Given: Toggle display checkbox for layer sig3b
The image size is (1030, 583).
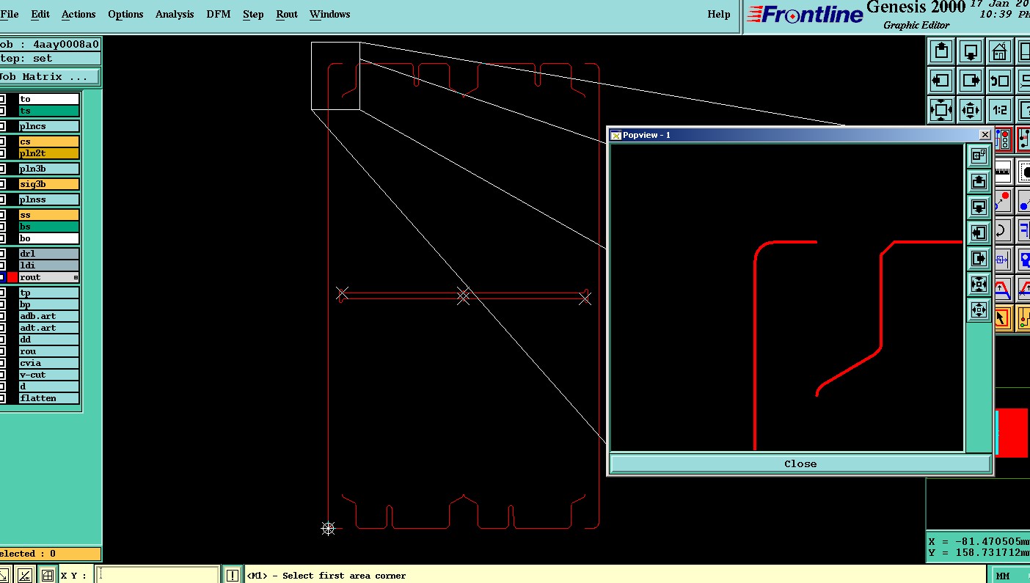Looking at the screenshot, I should pyautogui.click(x=3, y=184).
